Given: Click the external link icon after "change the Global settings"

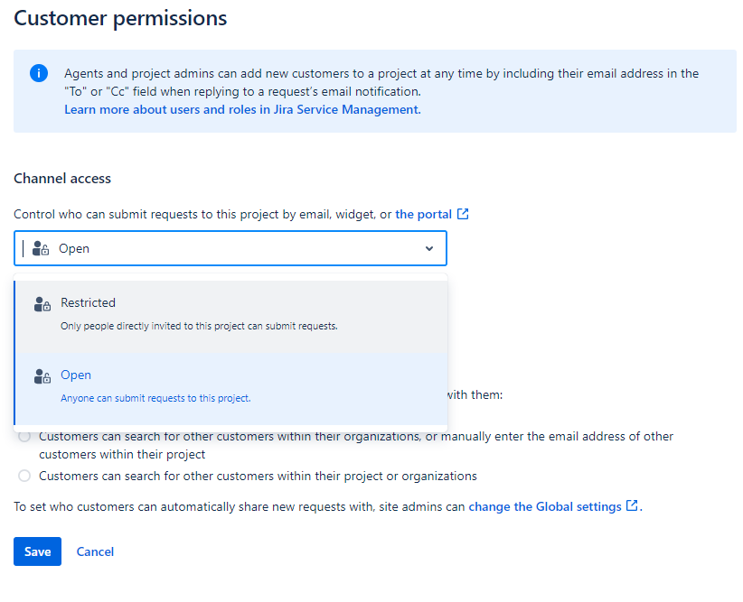Looking at the screenshot, I should 631,506.
